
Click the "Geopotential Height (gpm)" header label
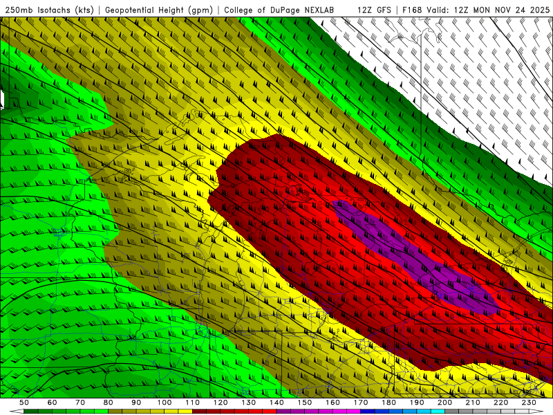click(159, 10)
